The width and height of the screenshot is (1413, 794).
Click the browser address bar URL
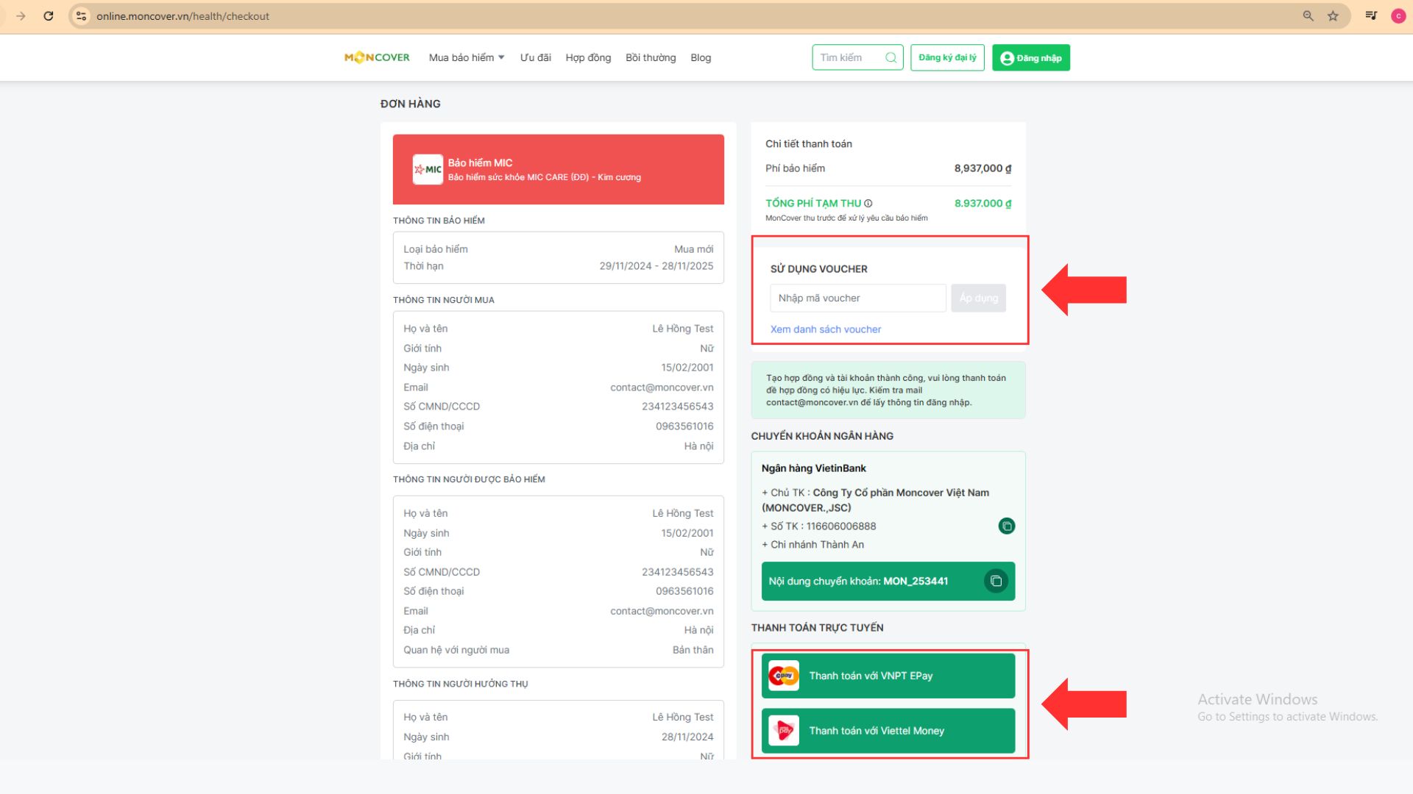pos(183,15)
